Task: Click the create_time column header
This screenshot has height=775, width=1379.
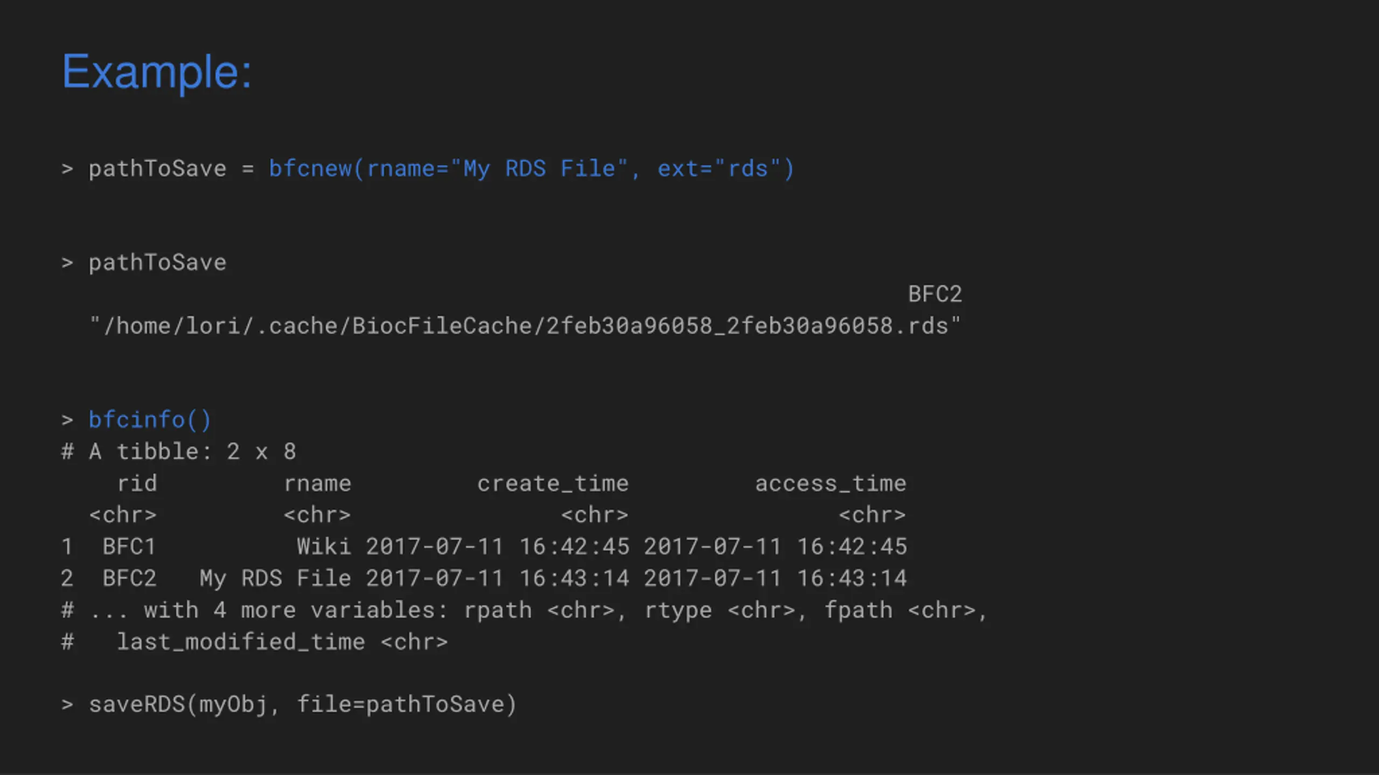Action: coord(553,483)
